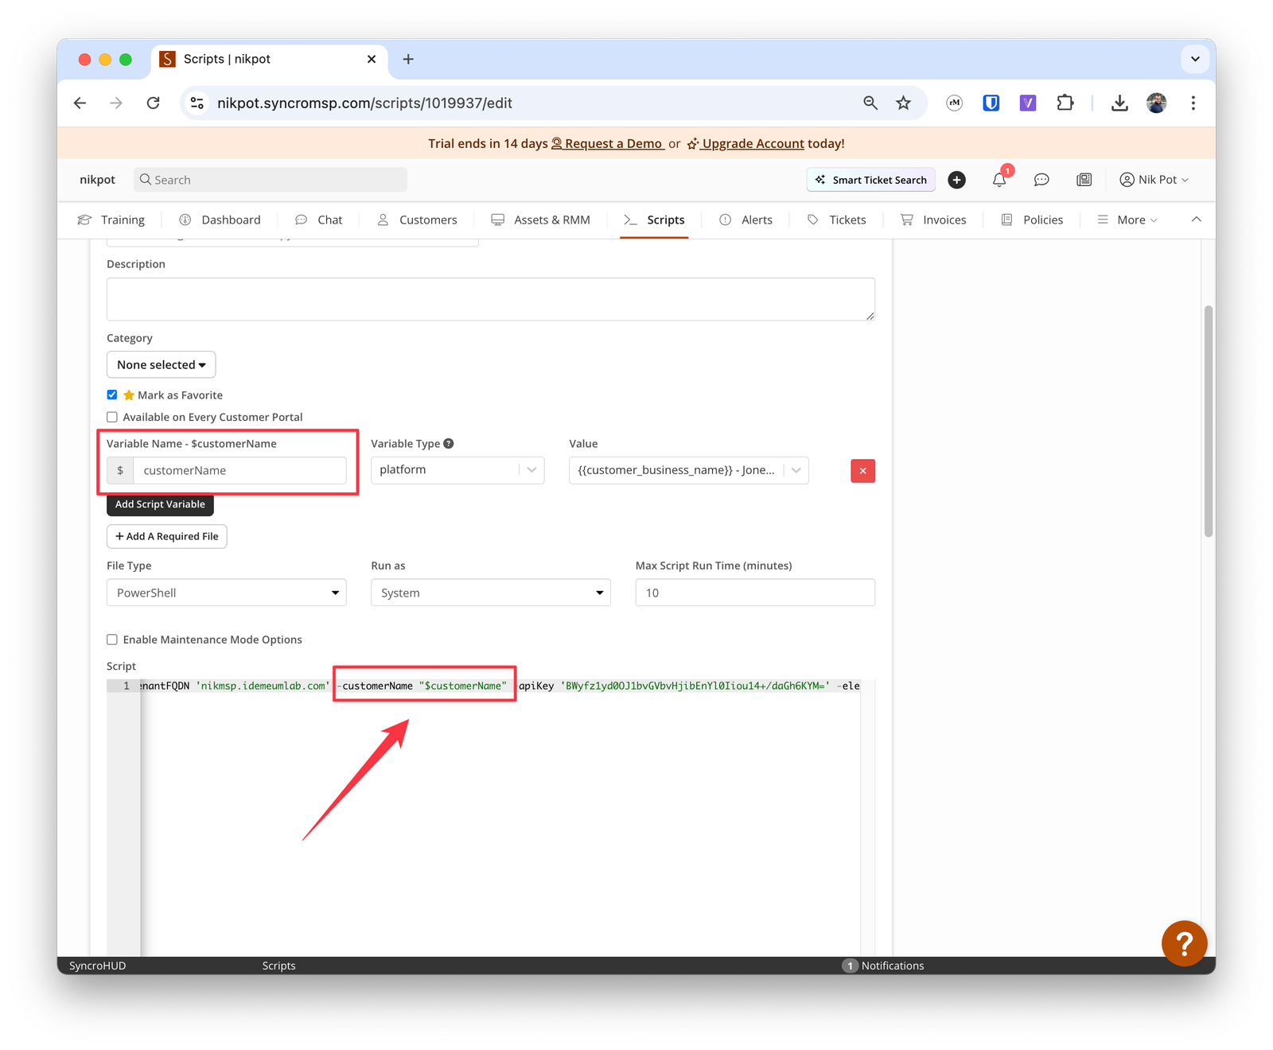This screenshot has width=1273, height=1050.
Task: Select the Scripts tab
Action: (654, 220)
